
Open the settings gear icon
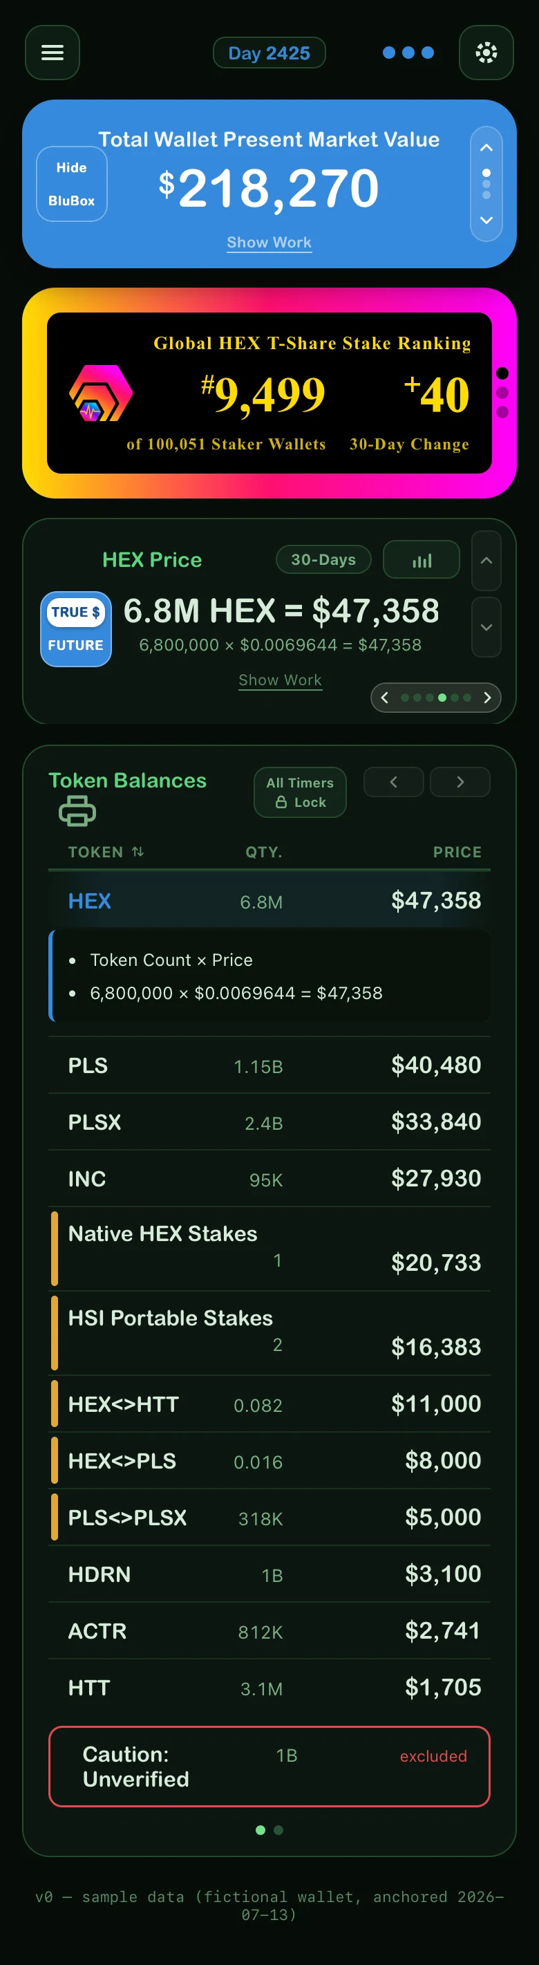tap(486, 53)
